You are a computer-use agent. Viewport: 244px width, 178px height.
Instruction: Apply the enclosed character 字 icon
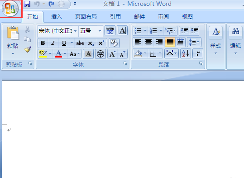click(x=100, y=54)
